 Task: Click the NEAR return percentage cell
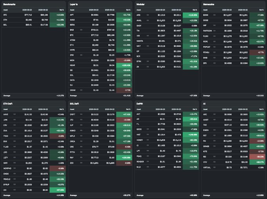coord(124,66)
